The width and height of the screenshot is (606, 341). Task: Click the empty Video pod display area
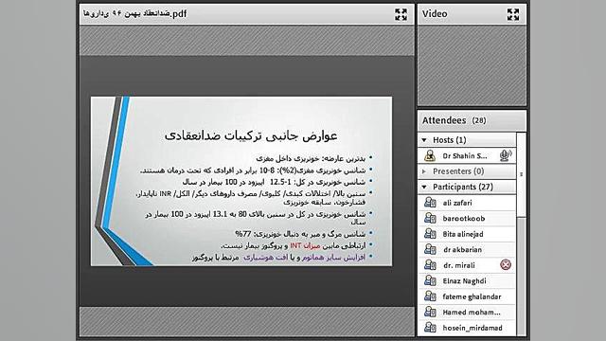[x=472, y=65]
